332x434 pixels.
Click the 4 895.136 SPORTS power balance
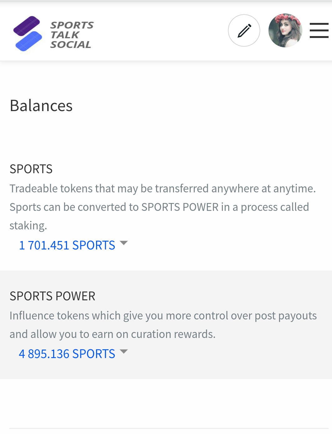point(67,354)
